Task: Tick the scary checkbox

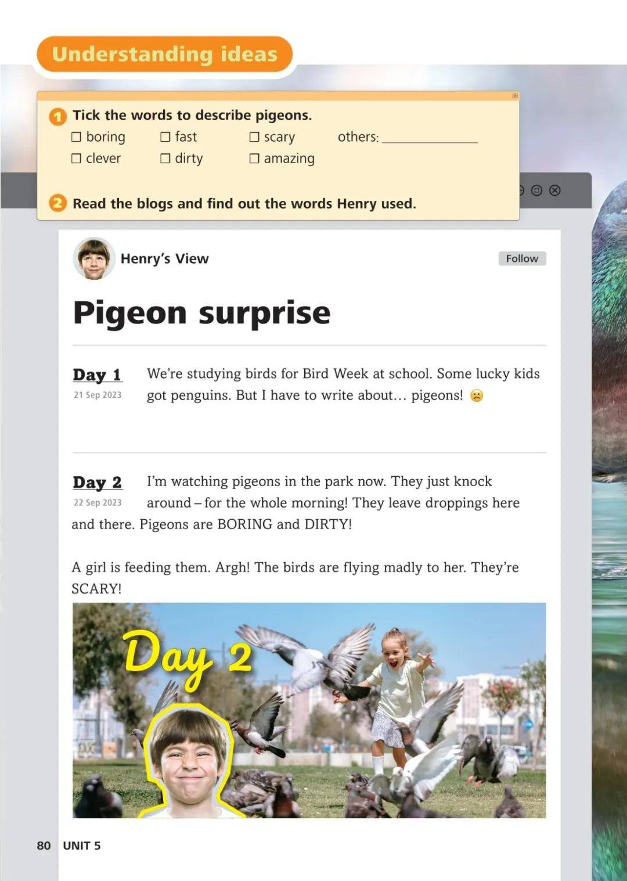Action: (x=254, y=137)
